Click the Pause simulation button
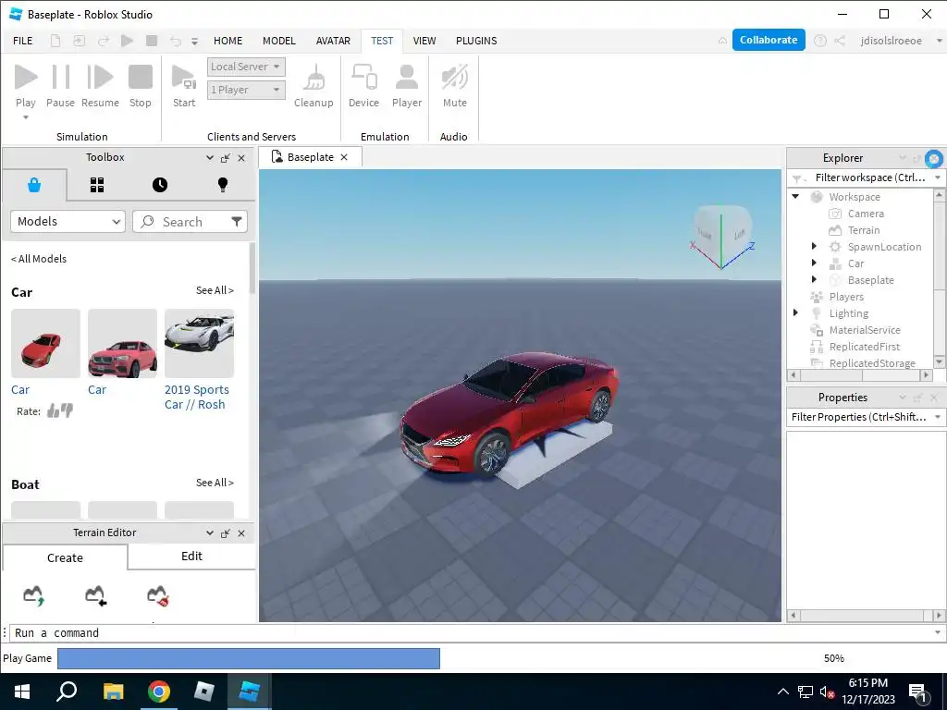Image resolution: width=947 pixels, height=710 pixels. pyautogui.click(x=60, y=86)
